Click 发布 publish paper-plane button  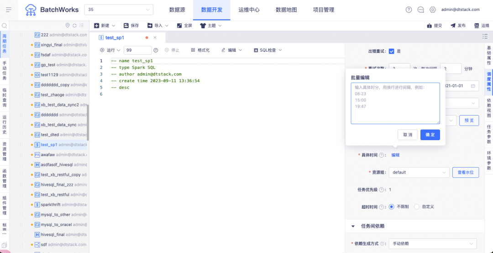tap(458, 26)
